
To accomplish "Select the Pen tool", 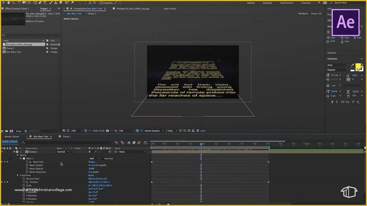I will pos(40,3).
